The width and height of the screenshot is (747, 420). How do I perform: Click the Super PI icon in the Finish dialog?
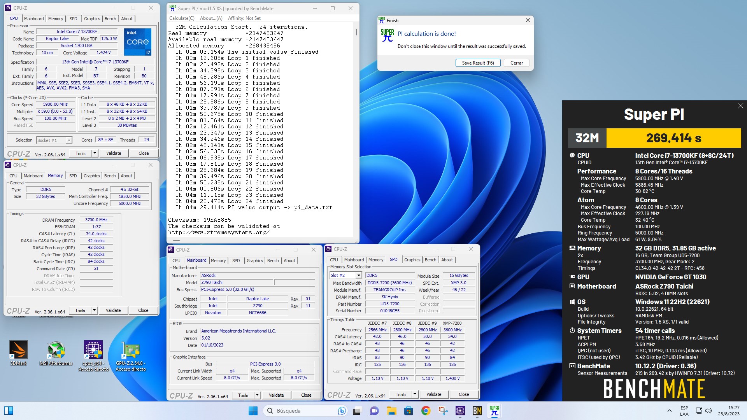coord(387,35)
